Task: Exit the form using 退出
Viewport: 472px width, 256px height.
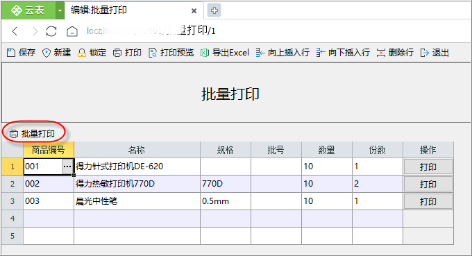Action: pyautogui.click(x=435, y=53)
